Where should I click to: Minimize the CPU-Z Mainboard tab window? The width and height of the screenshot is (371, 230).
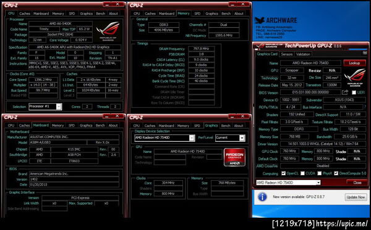coord(107,116)
